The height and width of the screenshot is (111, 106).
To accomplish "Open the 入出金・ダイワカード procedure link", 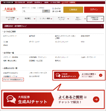I will [88, 57].
